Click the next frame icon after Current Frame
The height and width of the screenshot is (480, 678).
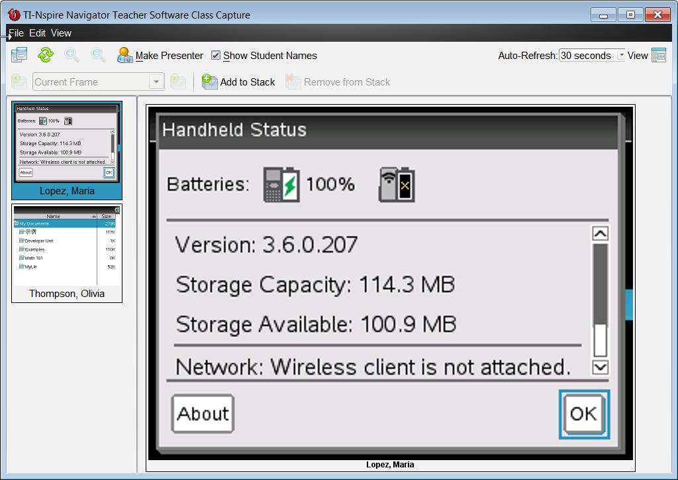point(177,82)
